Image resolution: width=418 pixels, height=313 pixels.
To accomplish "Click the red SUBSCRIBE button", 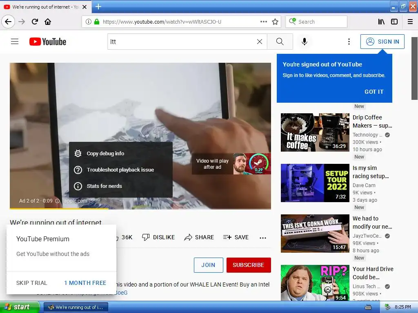I will pos(249,265).
